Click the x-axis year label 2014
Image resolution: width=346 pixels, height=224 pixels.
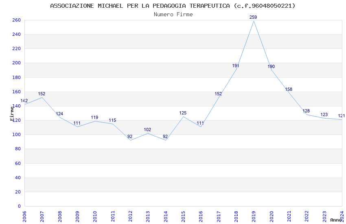[x=166, y=217]
